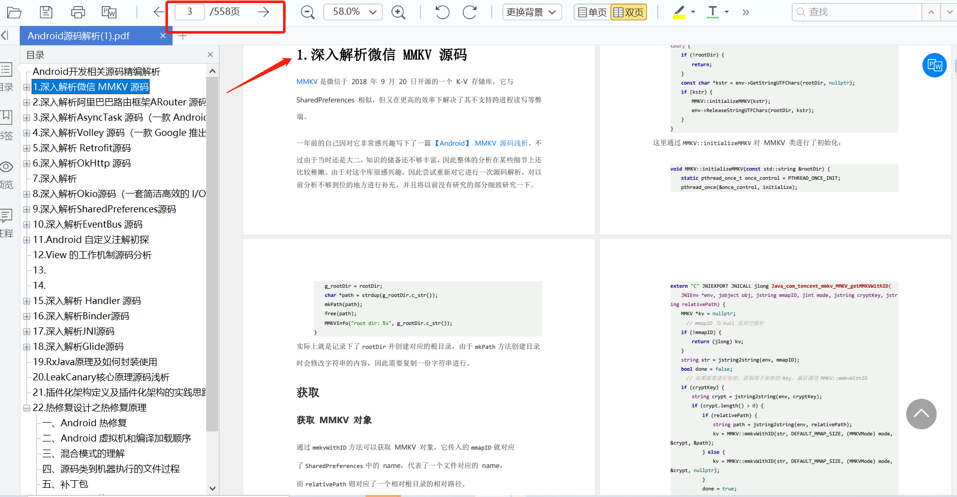957x497 pixels.
Task: Add a new tab with plus icon
Action: (183, 36)
